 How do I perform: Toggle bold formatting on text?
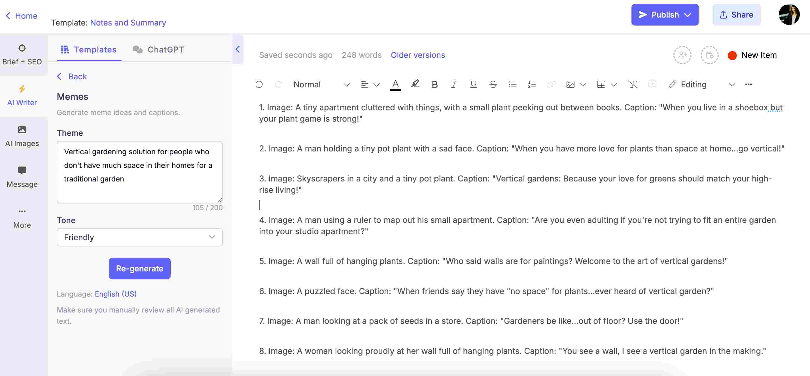tap(433, 84)
